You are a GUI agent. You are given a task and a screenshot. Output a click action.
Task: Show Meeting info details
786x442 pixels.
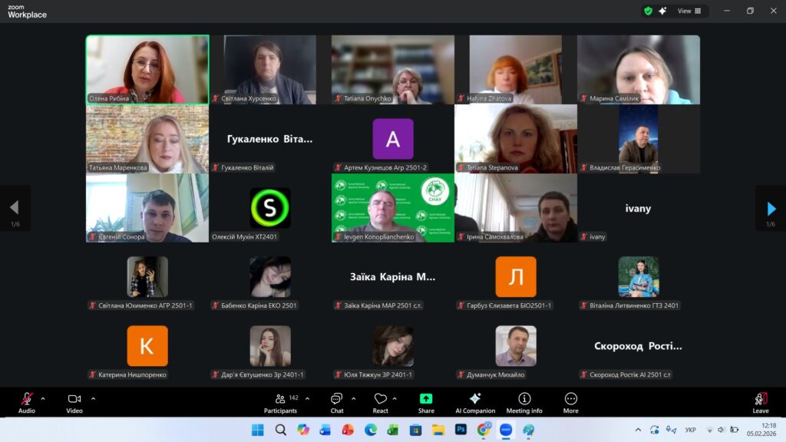524,402
